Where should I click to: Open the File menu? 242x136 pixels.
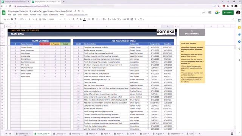pyautogui.click(x=9, y=15)
